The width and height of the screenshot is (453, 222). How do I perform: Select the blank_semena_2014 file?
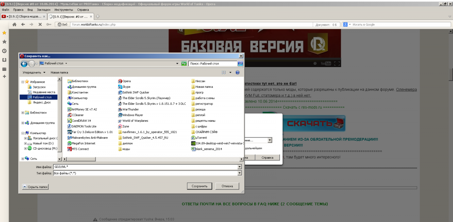[206, 149]
